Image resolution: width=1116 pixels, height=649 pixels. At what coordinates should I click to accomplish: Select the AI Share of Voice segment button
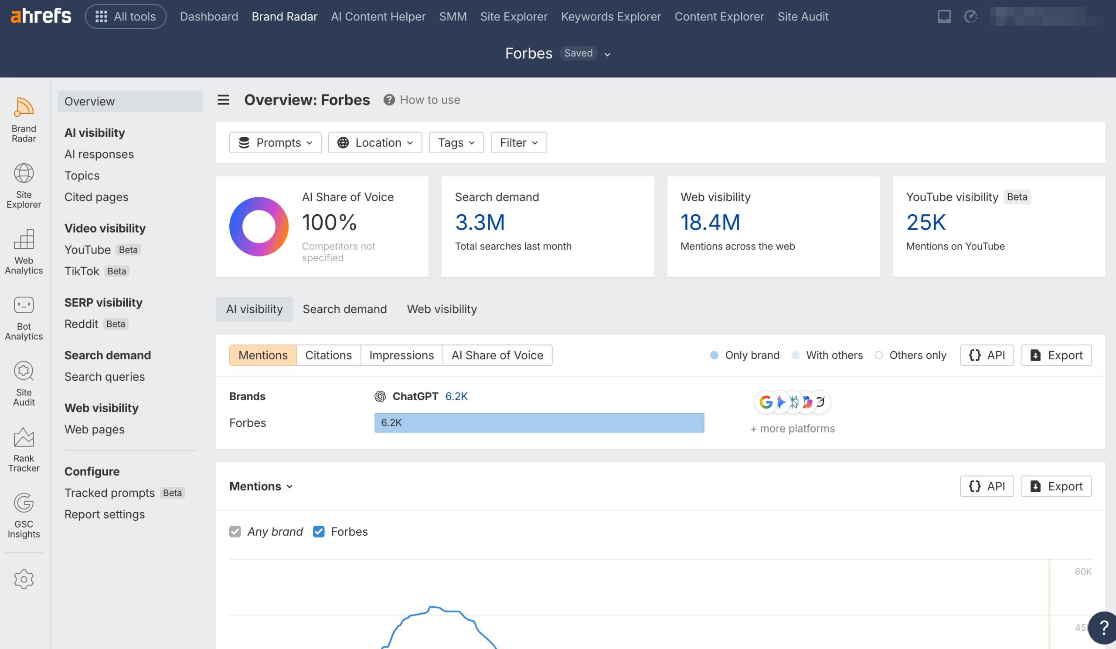497,355
